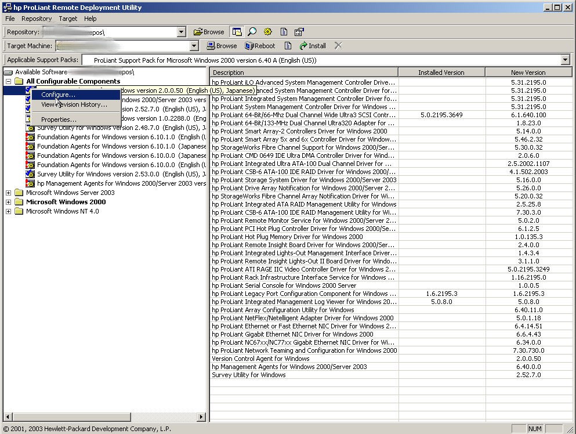Click the application icon in the title bar
The image size is (576, 434).
[7, 8]
